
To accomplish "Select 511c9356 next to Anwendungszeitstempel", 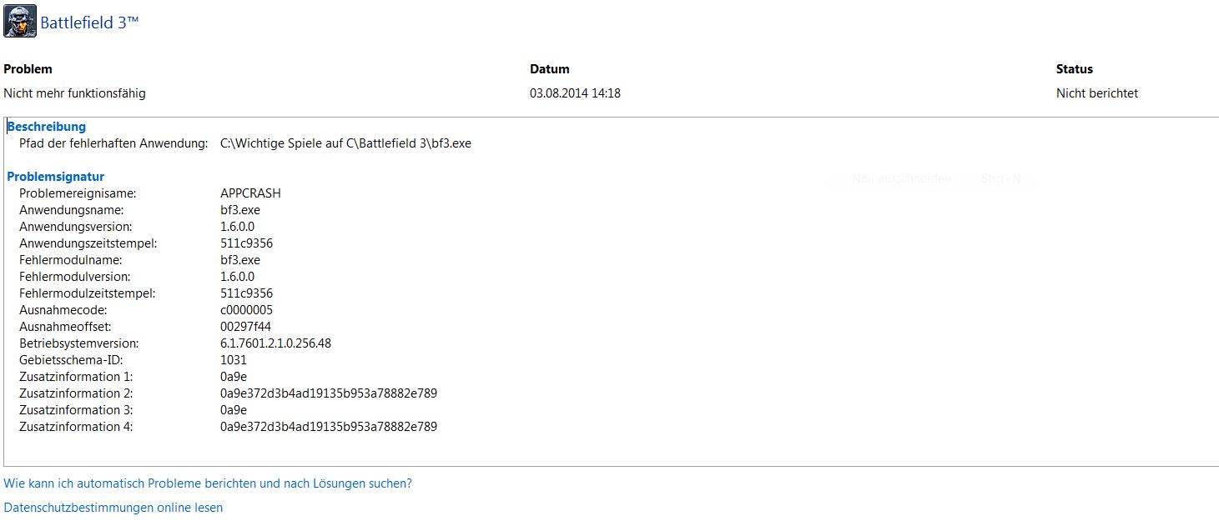I will click(x=246, y=243).
